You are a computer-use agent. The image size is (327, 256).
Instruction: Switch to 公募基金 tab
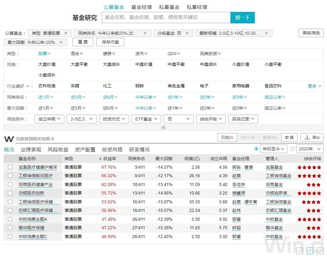coord(114,7)
